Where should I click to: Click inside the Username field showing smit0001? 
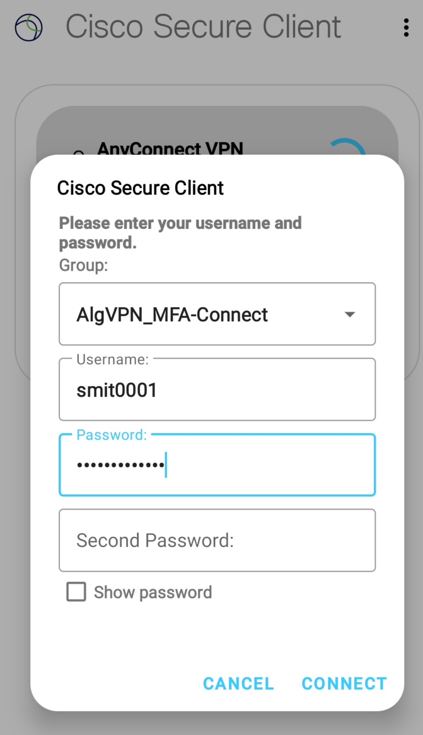tap(217, 389)
